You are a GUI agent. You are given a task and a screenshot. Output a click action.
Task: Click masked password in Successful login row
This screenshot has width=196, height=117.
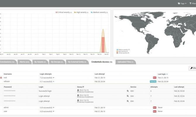coord(10,91)
